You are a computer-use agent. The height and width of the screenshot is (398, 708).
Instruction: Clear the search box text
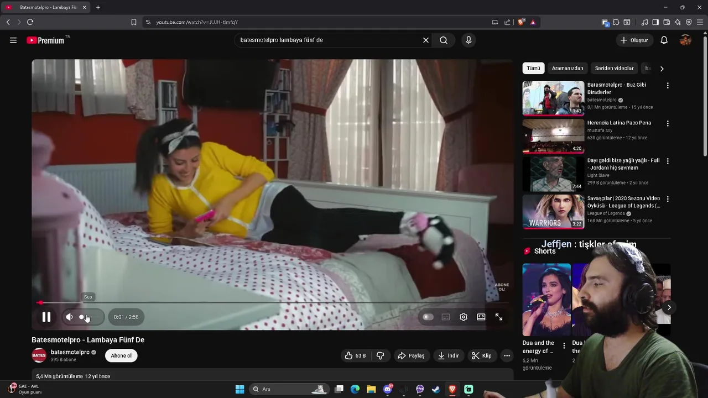coord(426,40)
